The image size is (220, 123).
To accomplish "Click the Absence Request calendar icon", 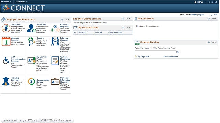I will 6,42.
